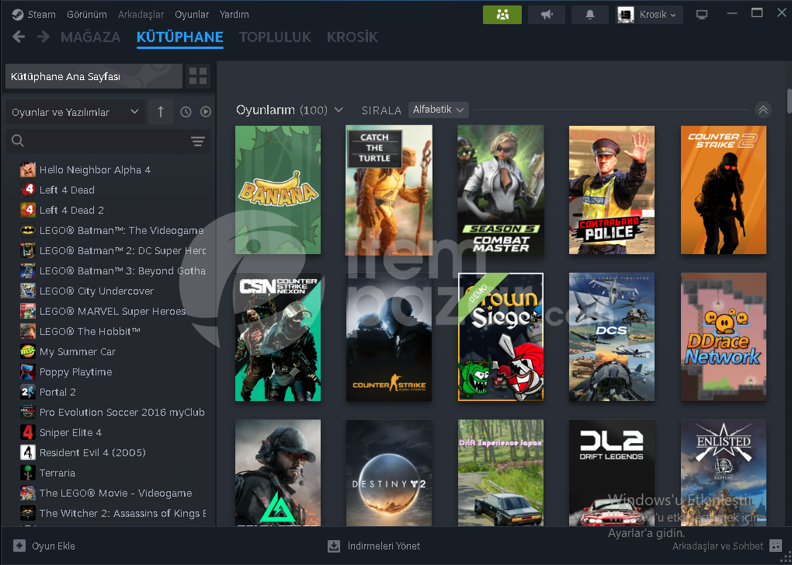
Task: Click İndirmeleri Yönet link
Action: (x=384, y=546)
